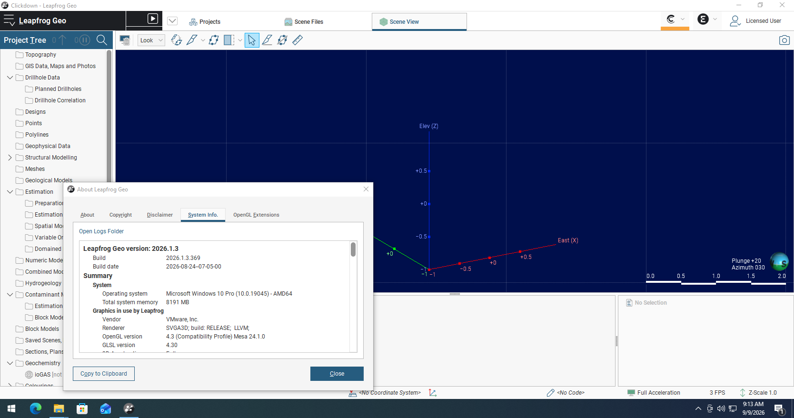Image resolution: width=794 pixels, height=418 pixels.
Task: Collapse the Drillhole Data folder
Action: coord(10,78)
